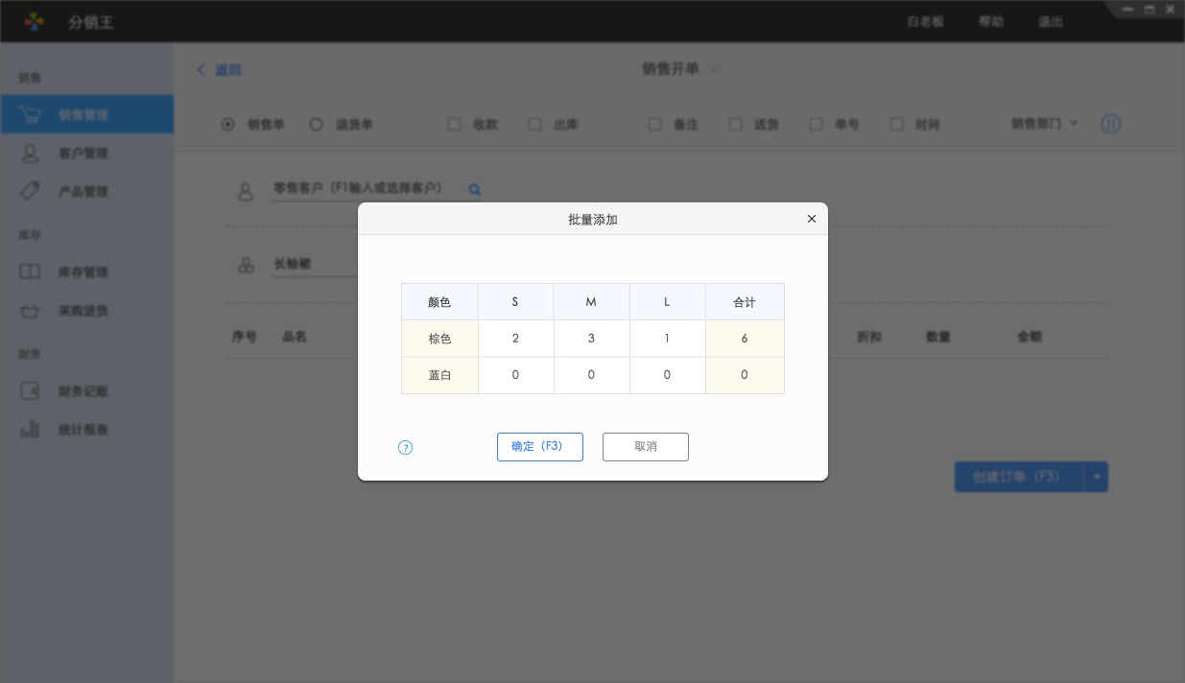Open 财务记账 wallet icon in sidebar
Image resolution: width=1185 pixels, height=683 pixels.
(x=31, y=391)
